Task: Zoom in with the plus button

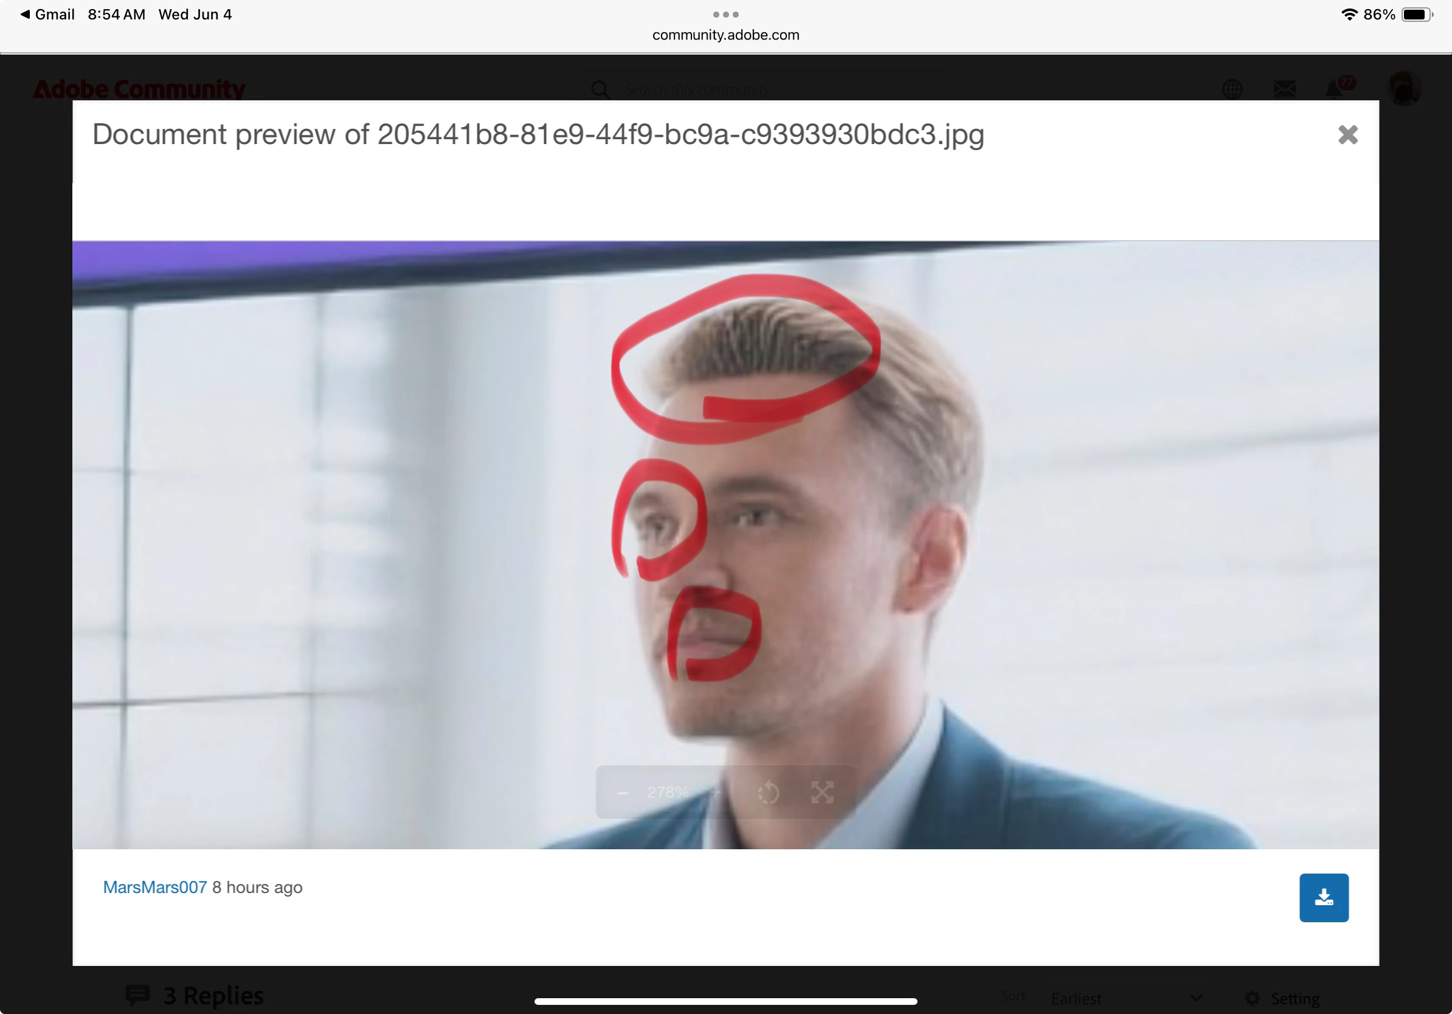Action: click(x=715, y=792)
